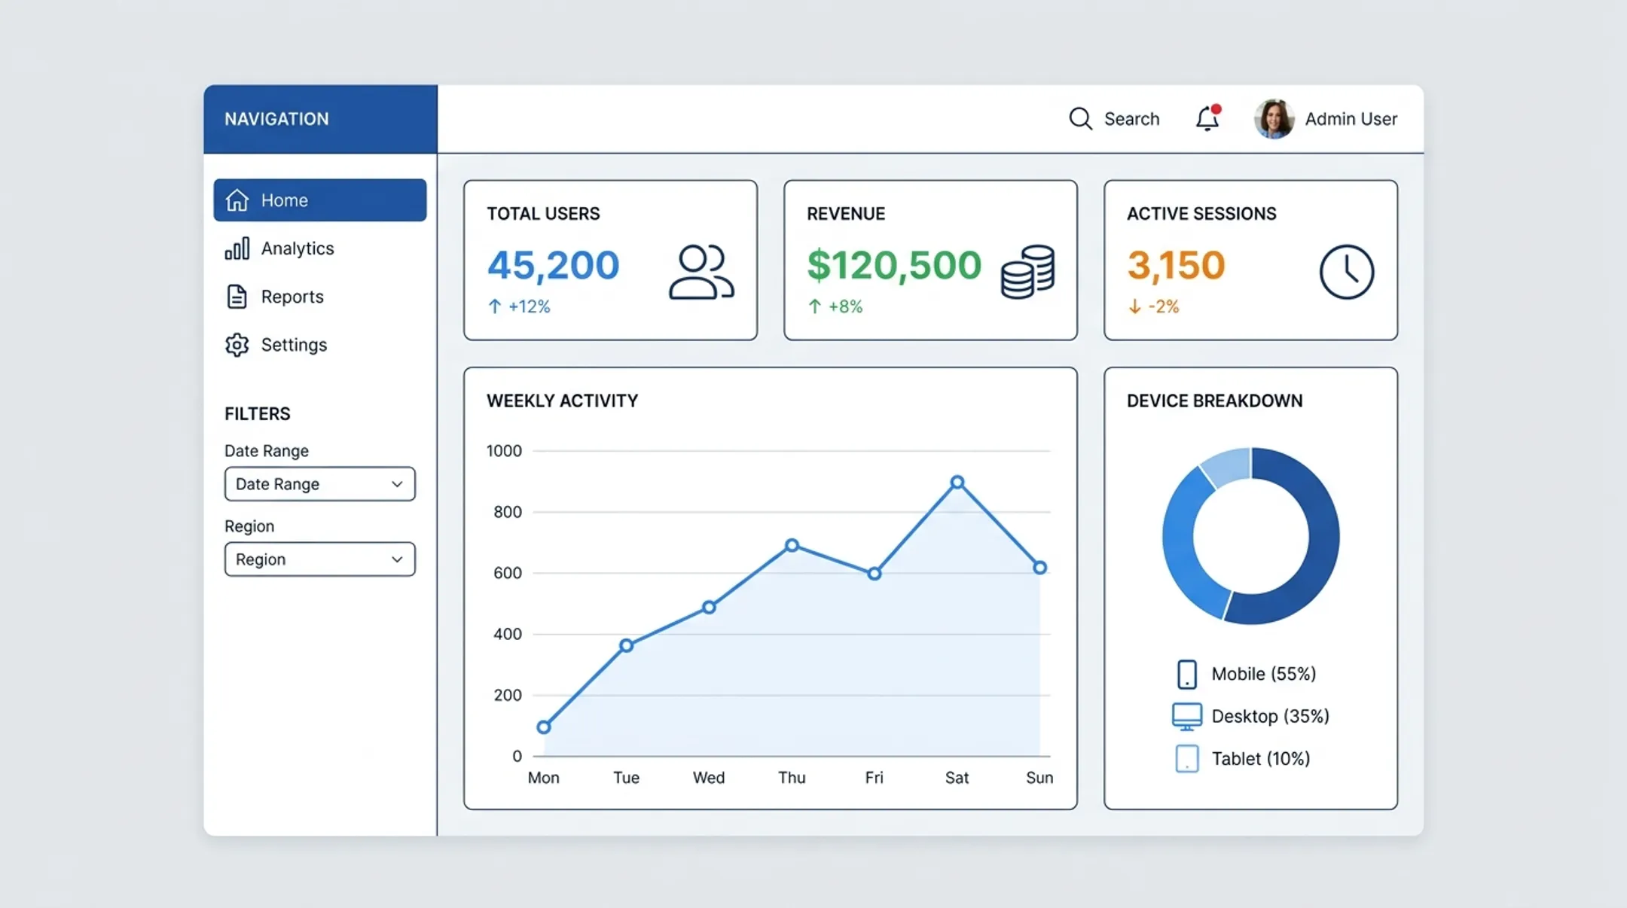Open the Date Range dropdown

319,484
